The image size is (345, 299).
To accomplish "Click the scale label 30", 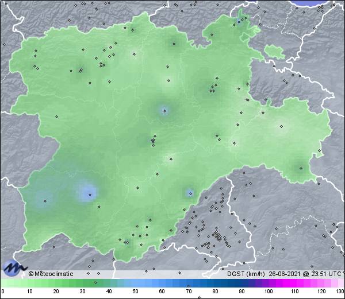I will pos(82,292).
